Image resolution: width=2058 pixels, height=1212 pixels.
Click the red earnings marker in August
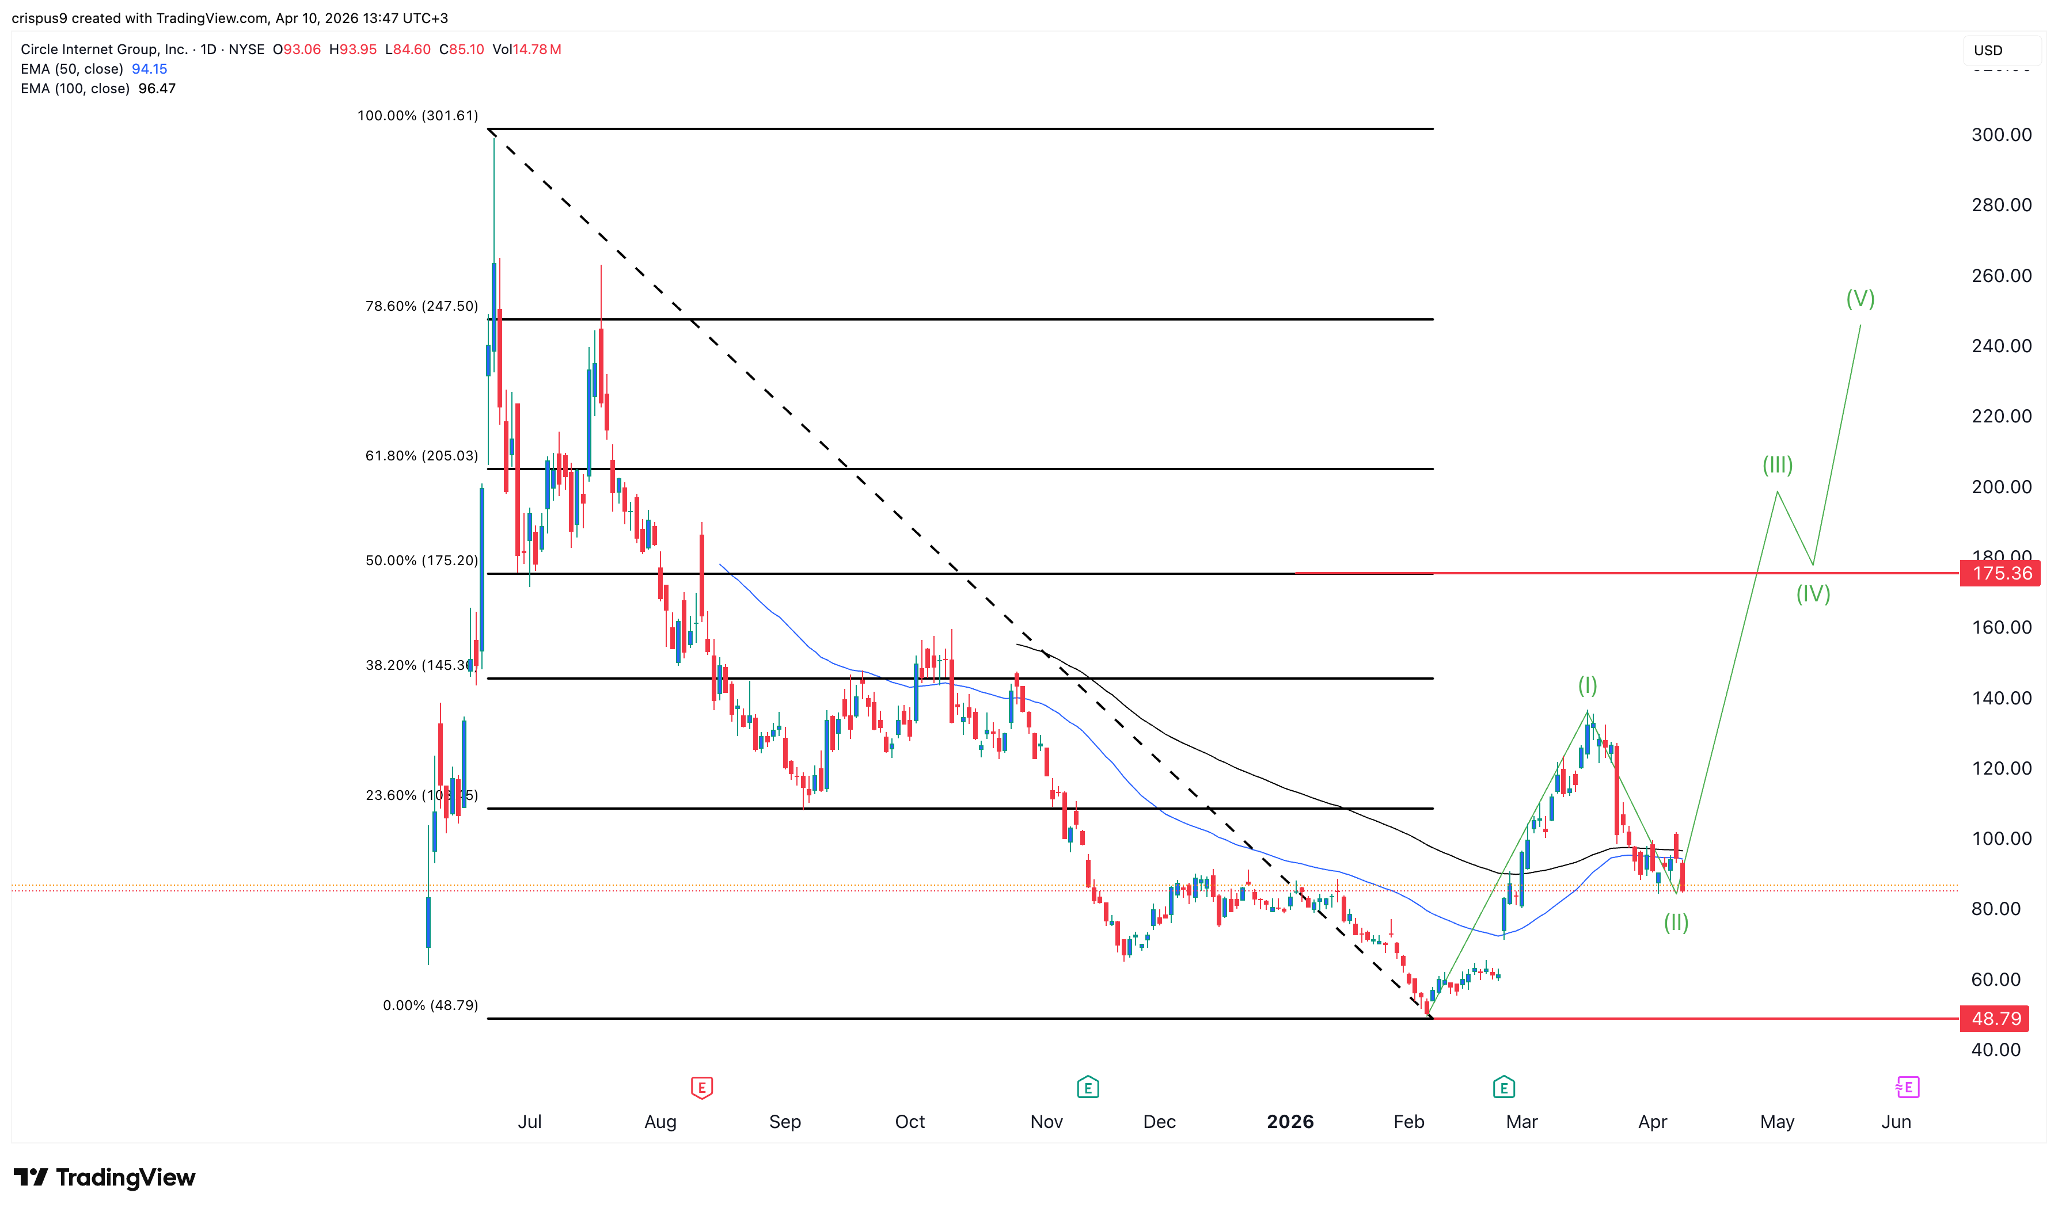coord(701,1087)
